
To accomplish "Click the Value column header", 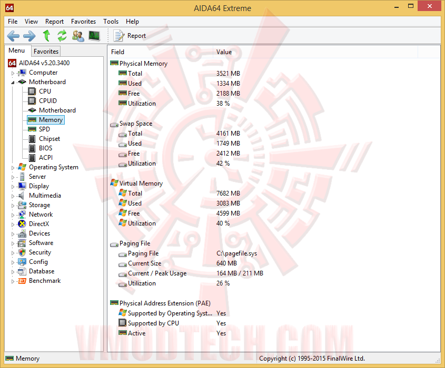I will pyautogui.click(x=315, y=52).
